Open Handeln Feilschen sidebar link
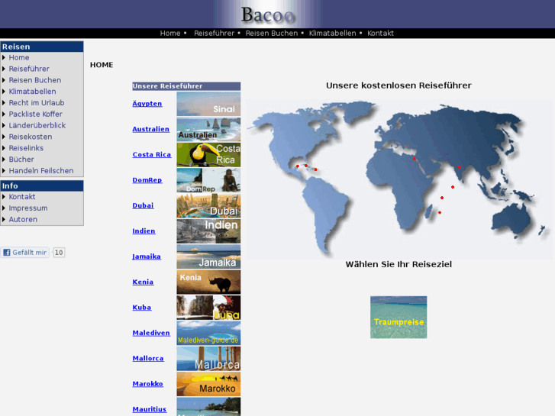This screenshot has width=555, height=416. 41,171
